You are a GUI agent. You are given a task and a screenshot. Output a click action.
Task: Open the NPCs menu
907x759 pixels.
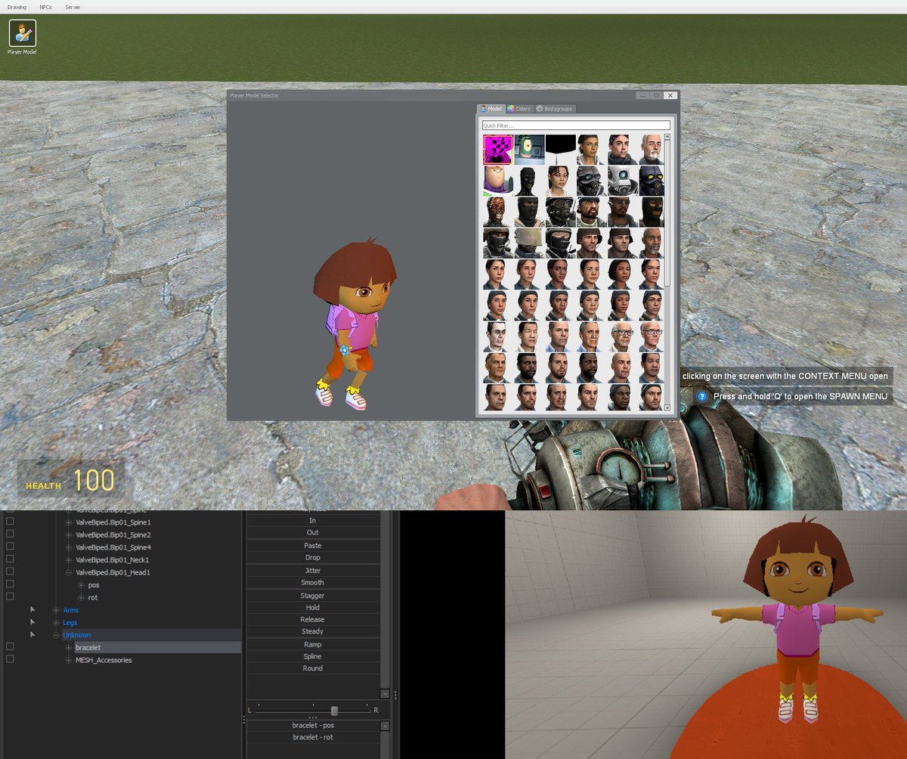[45, 7]
